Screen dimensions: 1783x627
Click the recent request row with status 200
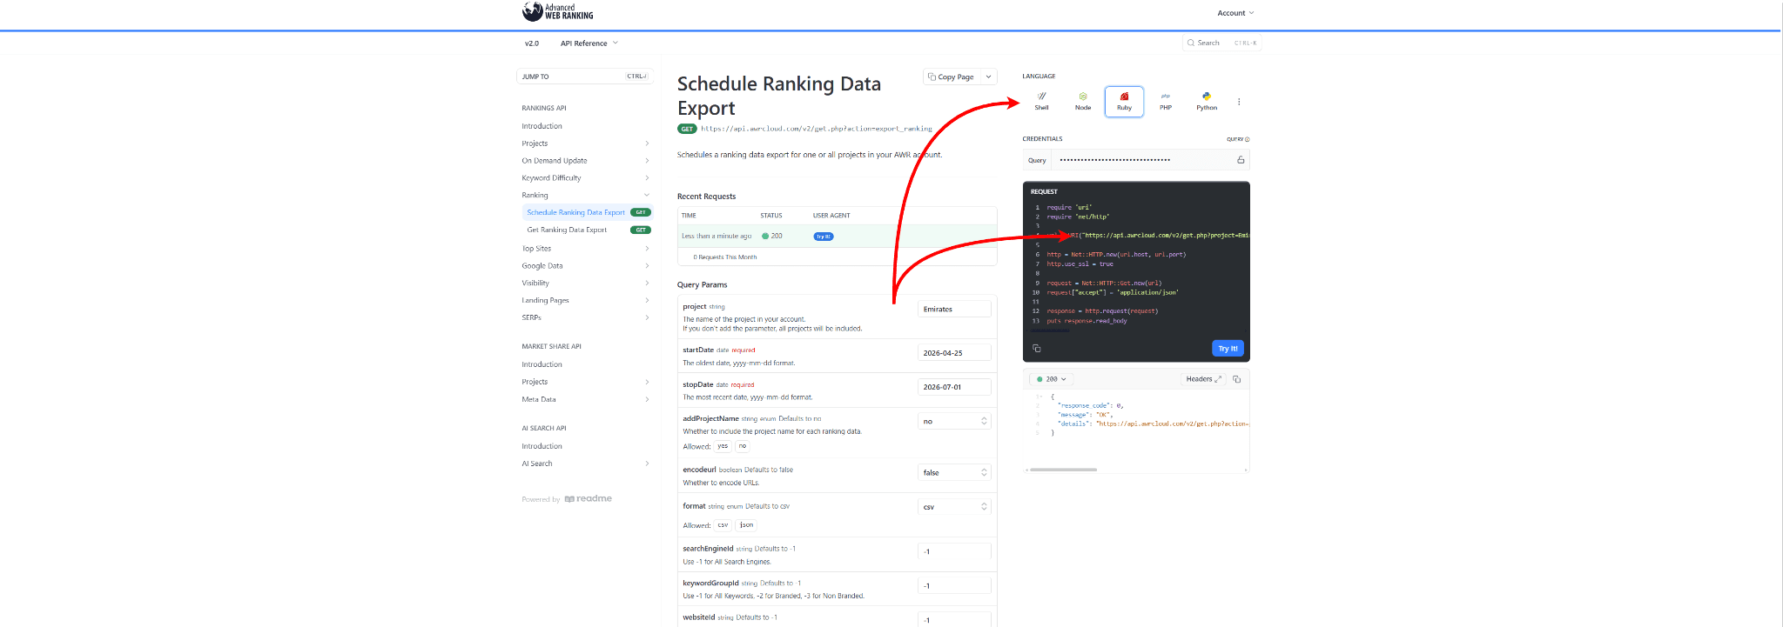point(837,236)
